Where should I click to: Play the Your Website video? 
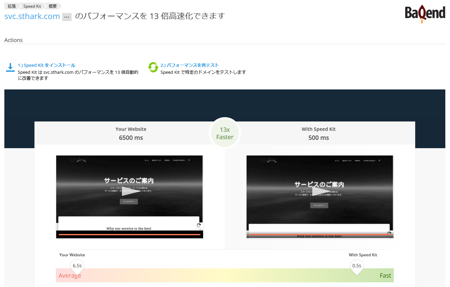pos(129,192)
